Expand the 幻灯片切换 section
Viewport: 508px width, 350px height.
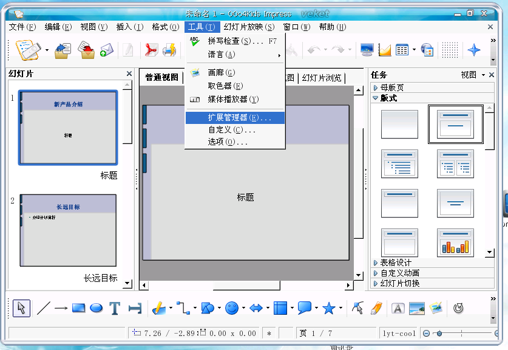[x=433, y=283]
